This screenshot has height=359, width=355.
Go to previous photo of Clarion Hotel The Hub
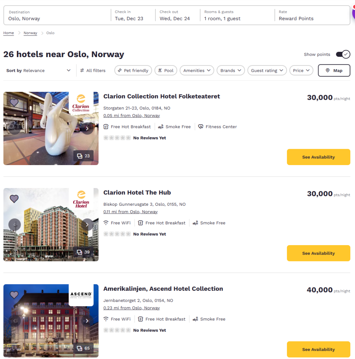tap(14, 225)
